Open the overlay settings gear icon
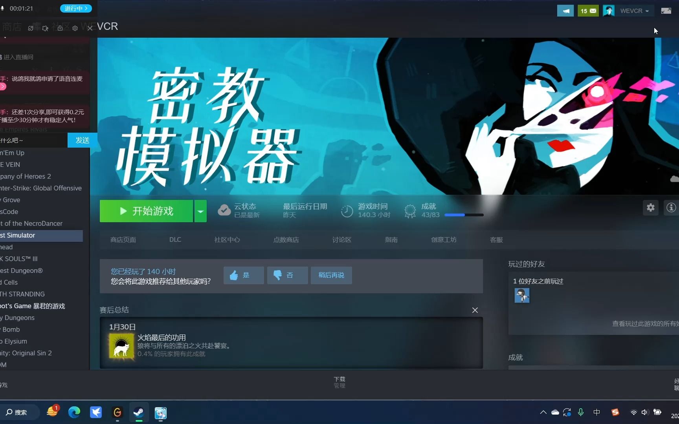This screenshot has height=424, width=679. [75, 28]
